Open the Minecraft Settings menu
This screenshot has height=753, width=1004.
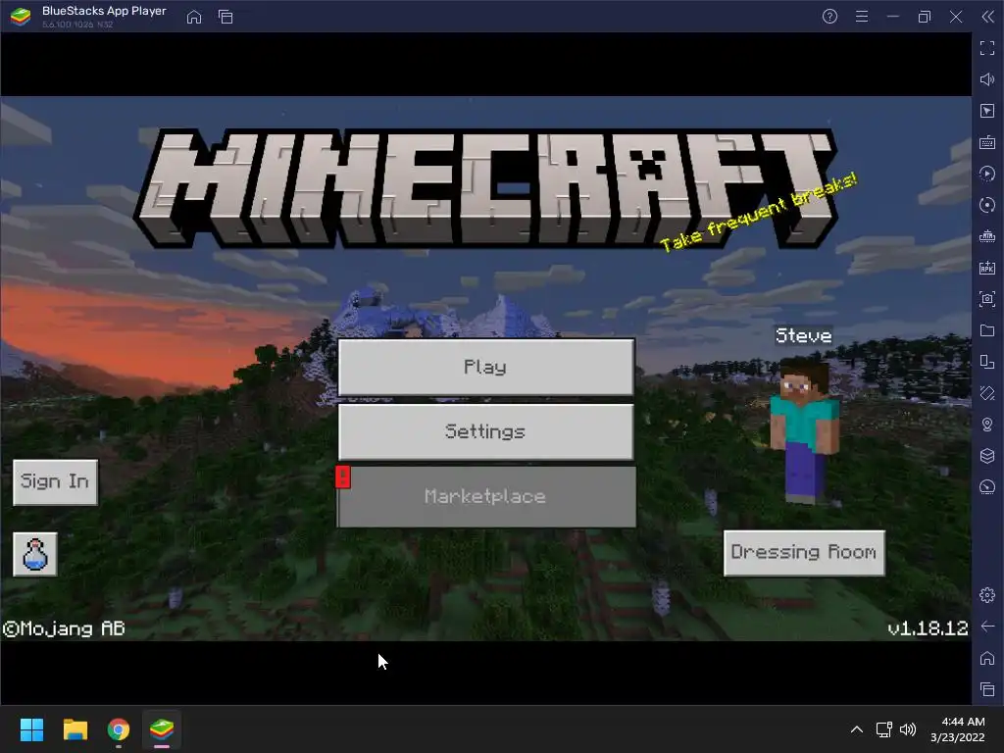tap(486, 431)
